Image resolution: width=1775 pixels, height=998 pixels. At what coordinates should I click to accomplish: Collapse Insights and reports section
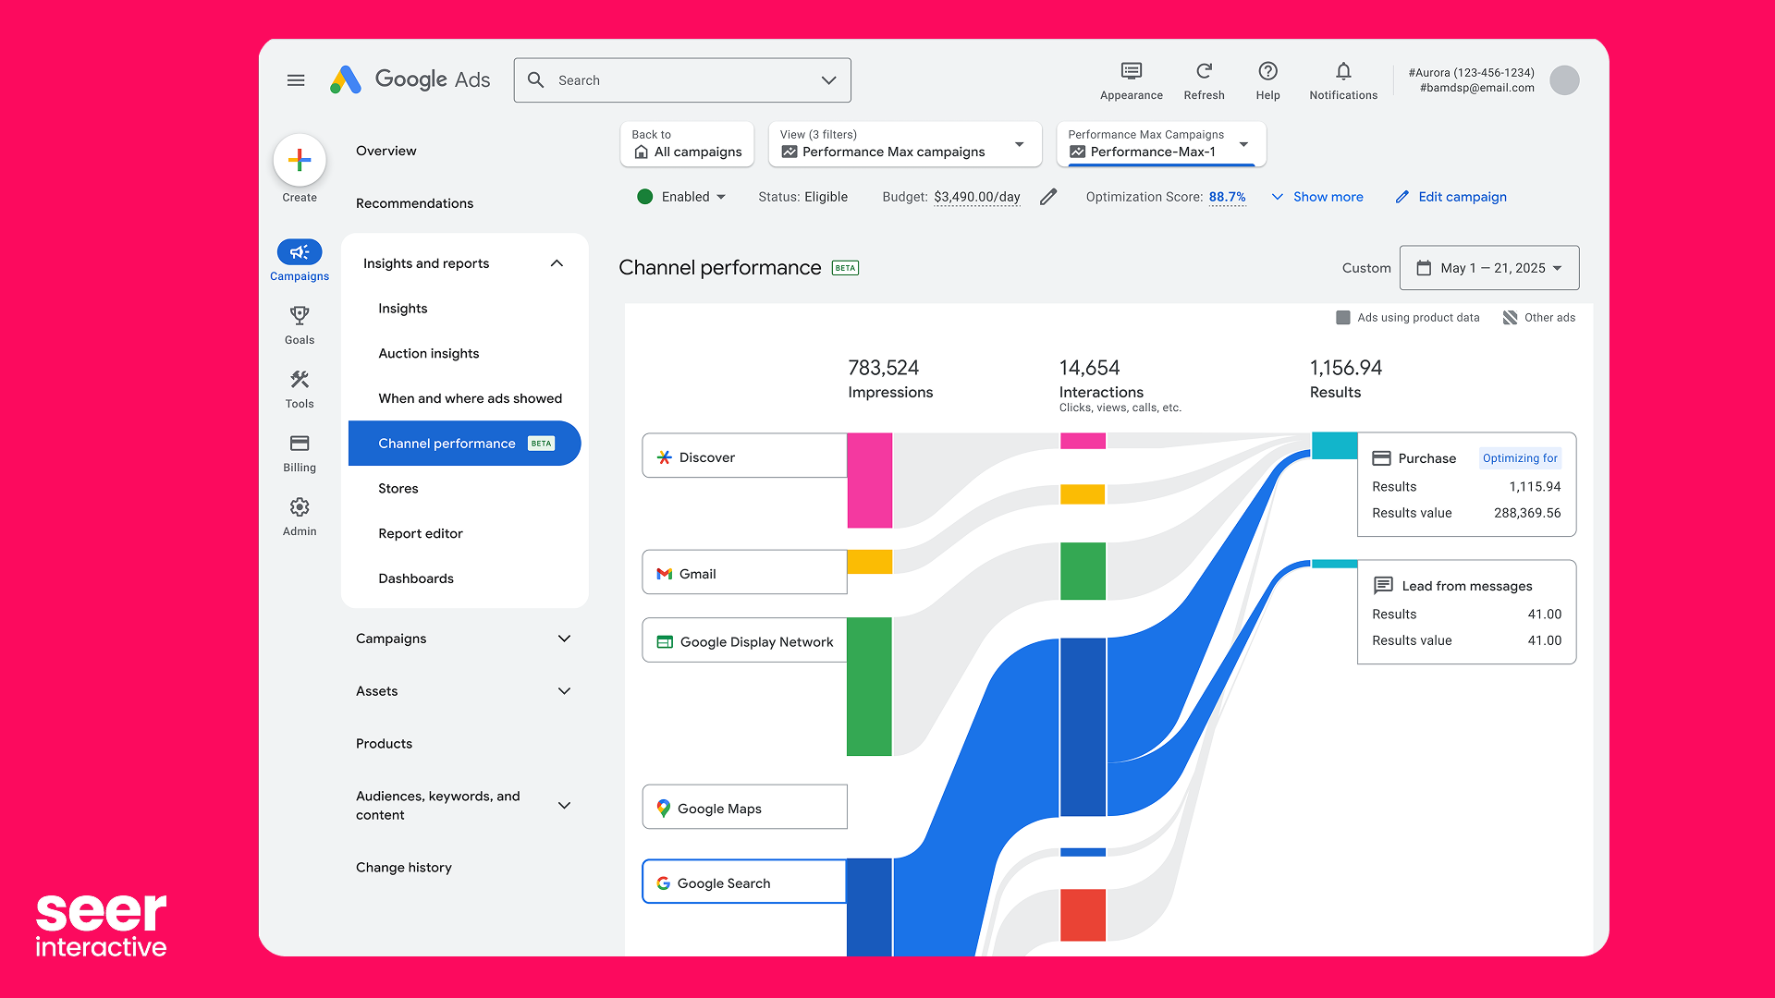(557, 263)
